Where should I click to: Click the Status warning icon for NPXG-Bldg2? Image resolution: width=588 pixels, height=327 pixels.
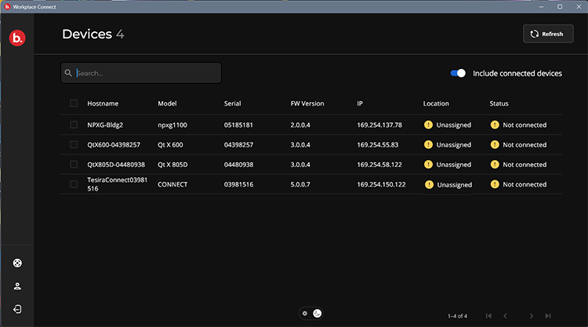click(495, 125)
